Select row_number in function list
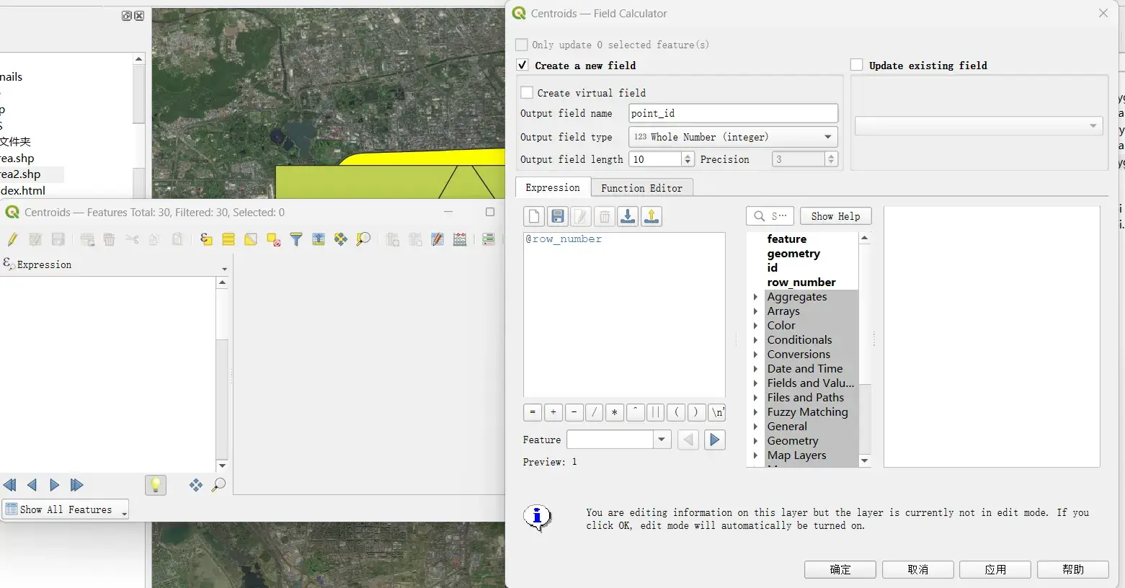Viewport: 1125px width, 588px height. tap(801, 282)
